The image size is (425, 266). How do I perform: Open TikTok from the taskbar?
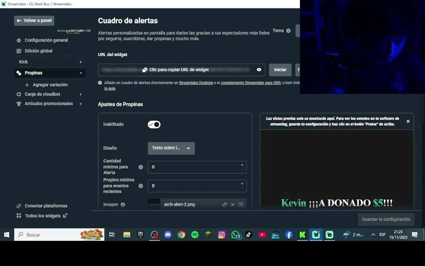coord(249,235)
